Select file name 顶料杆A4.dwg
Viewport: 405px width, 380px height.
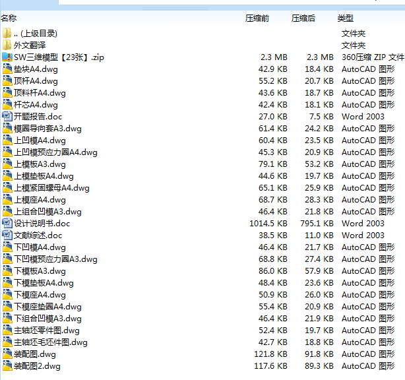pos(40,93)
